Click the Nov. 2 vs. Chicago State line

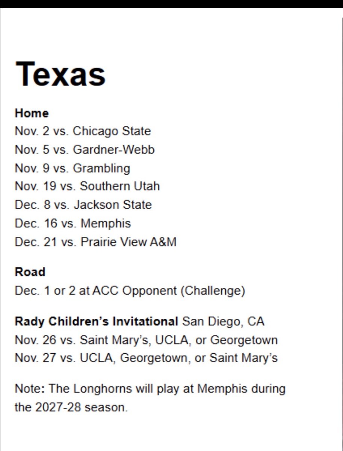click(83, 131)
